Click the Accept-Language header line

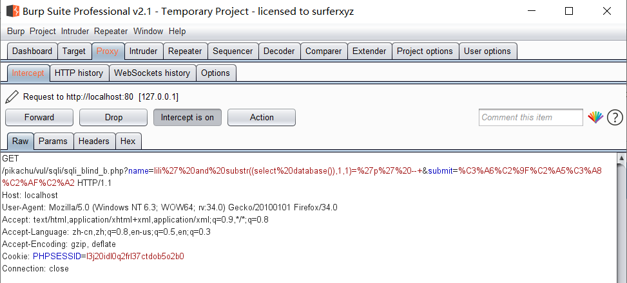coord(106,232)
